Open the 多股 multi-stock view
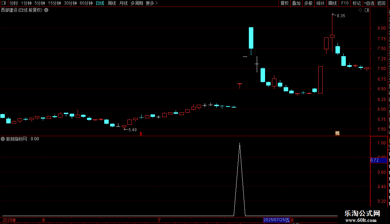This screenshot has height=224, width=390. click(x=308, y=3)
